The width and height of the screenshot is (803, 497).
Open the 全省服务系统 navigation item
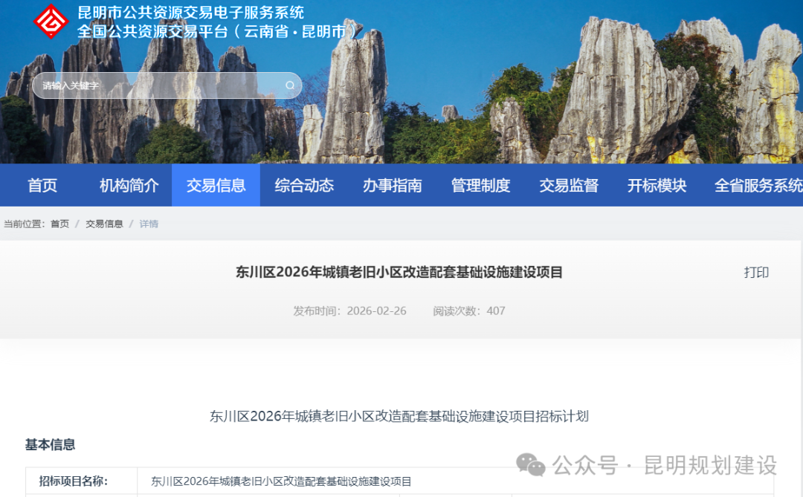point(758,185)
